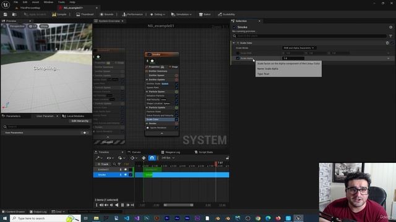Toggle the Spawn Rate module checkbox
The image size is (396, 222).
click(x=176, y=88)
